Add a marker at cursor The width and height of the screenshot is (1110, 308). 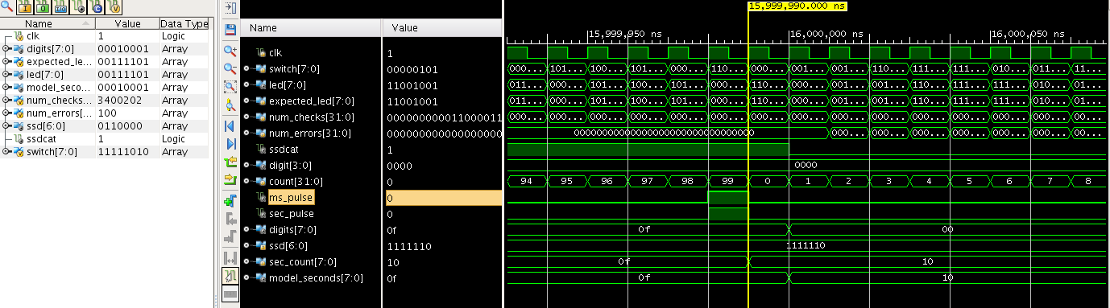[x=230, y=200]
